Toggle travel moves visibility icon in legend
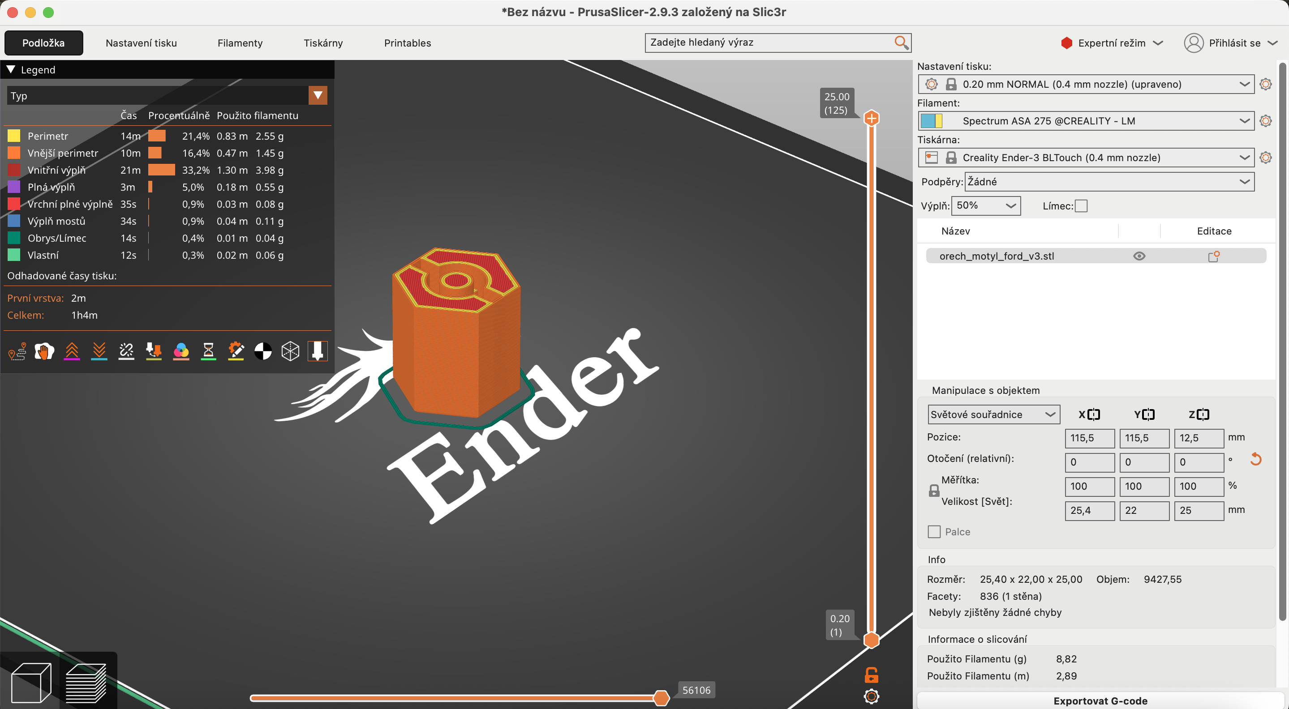The image size is (1289, 709). tap(17, 351)
